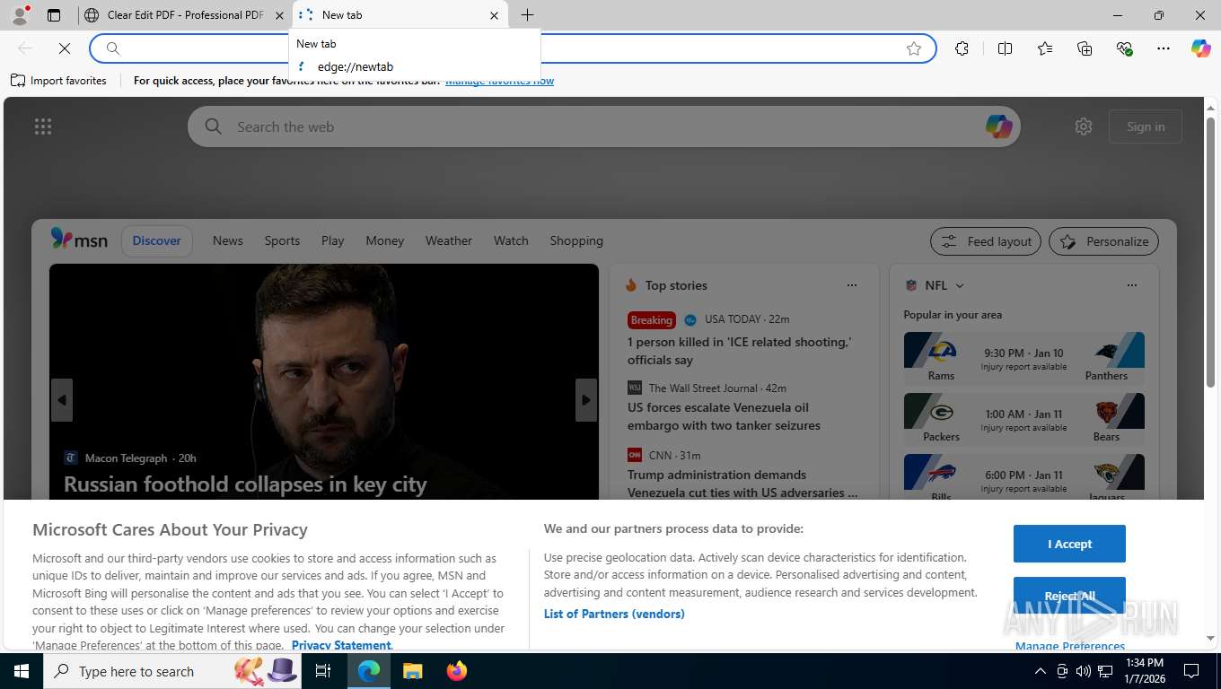Viewport: 1221px width, 689px height.
Task: Toggle Split screen view icon
Action: click(1005, 48)
